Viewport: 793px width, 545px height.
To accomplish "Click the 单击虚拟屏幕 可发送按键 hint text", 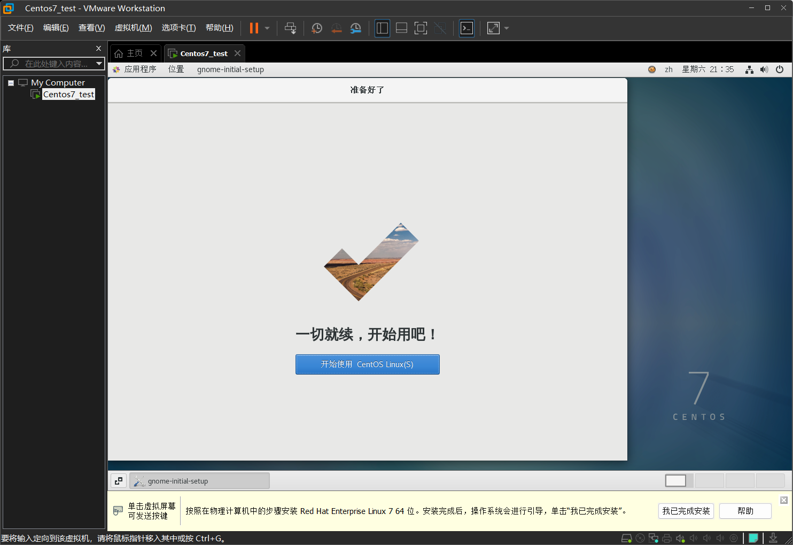I will (x=152, y=511).
